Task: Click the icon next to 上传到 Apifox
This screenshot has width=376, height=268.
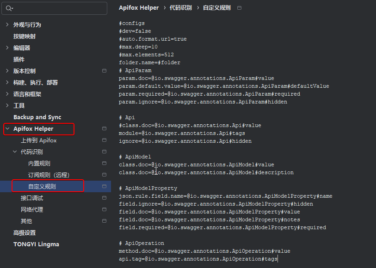Action: 104,140
